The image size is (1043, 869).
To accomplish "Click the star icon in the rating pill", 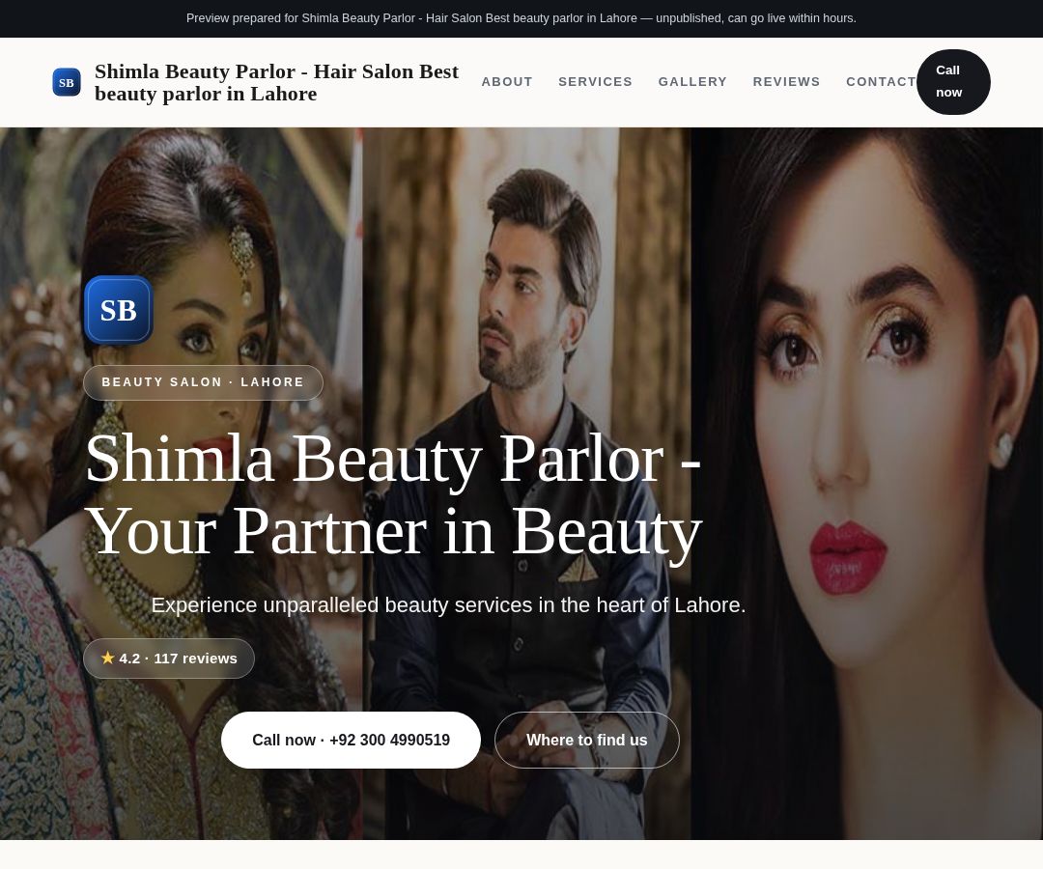I will tap(108, 658).
